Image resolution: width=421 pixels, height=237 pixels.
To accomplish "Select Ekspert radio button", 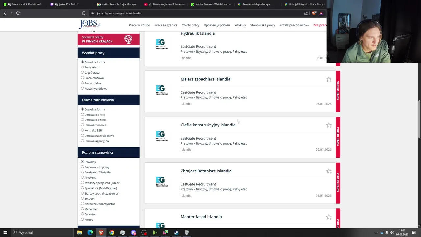I will point(82,198).
